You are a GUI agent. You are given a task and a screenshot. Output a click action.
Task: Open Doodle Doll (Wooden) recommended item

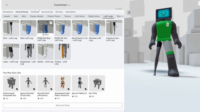(x=46, y=83)
